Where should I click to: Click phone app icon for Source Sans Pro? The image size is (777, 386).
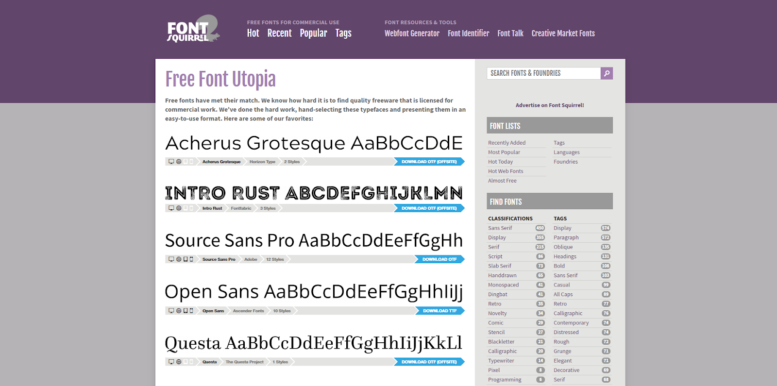[x=191, y=259]
